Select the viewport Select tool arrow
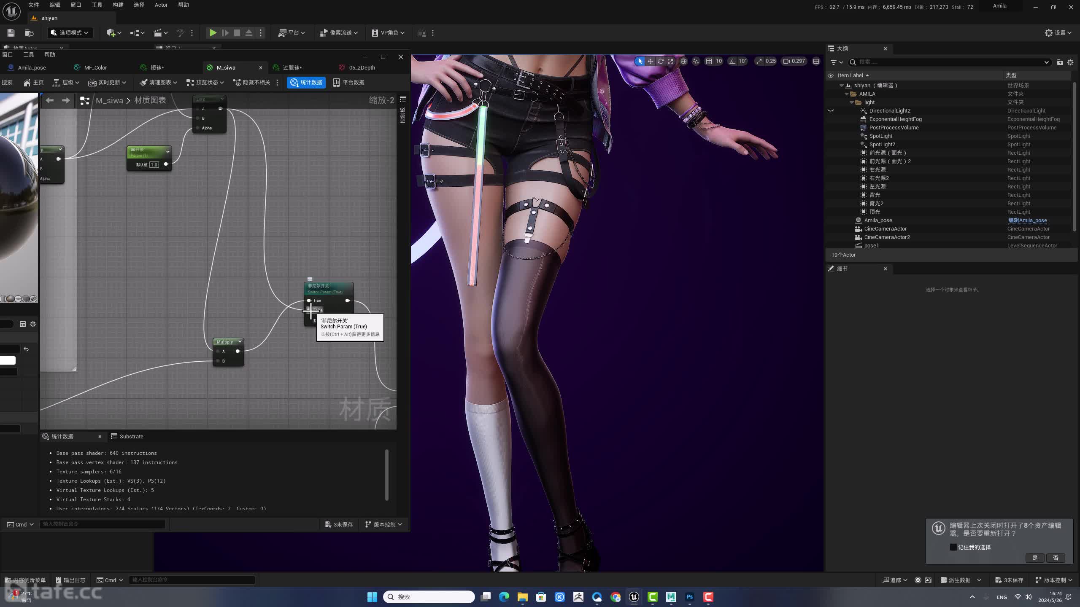The height and width of the screenshot is (607, 1080). point(640,61)
